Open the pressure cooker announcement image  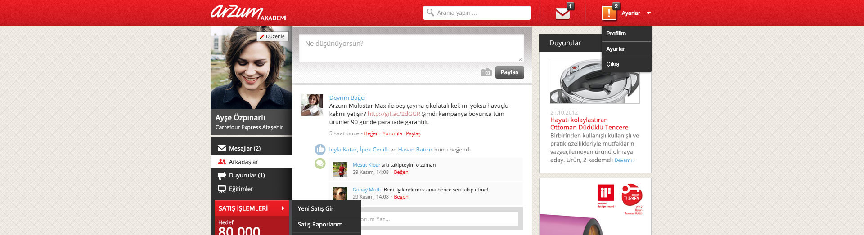click(595, 81)
